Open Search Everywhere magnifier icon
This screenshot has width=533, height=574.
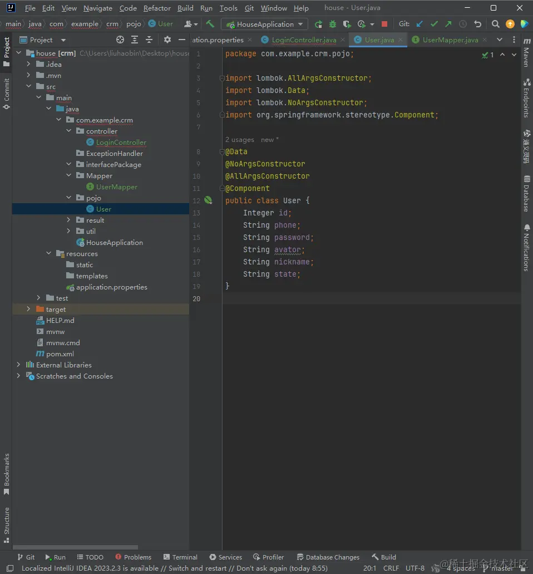tap(495, 24)
